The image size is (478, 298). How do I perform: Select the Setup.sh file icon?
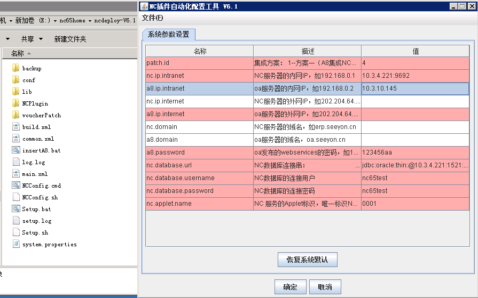click(16, 232)
